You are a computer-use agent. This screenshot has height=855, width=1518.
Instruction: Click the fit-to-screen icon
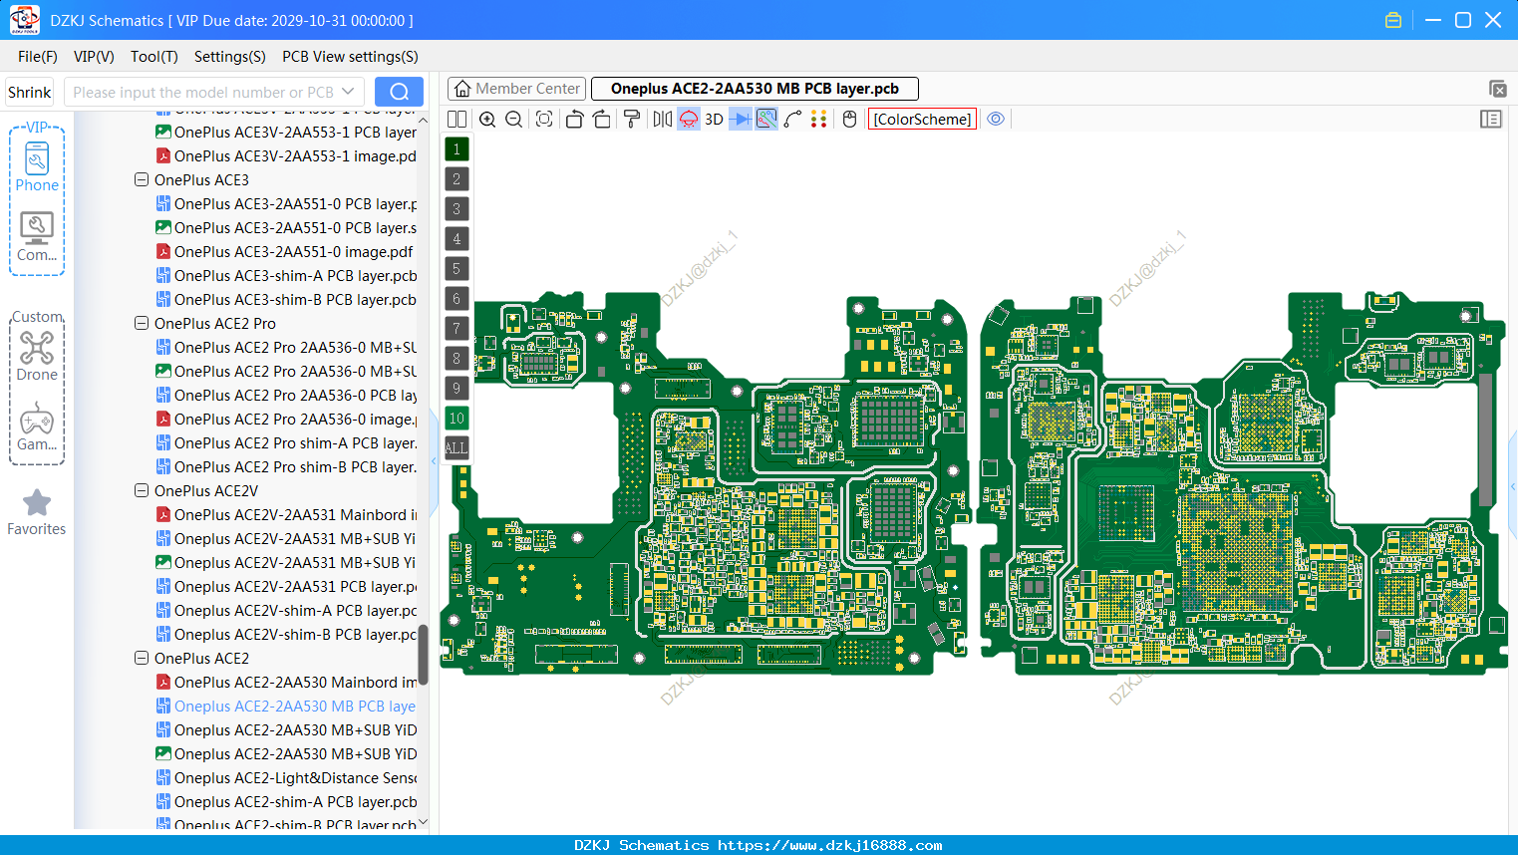point(544,120)
